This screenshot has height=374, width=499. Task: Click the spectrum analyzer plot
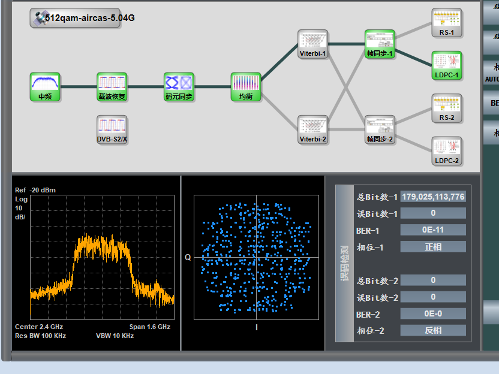click(102, 257)
